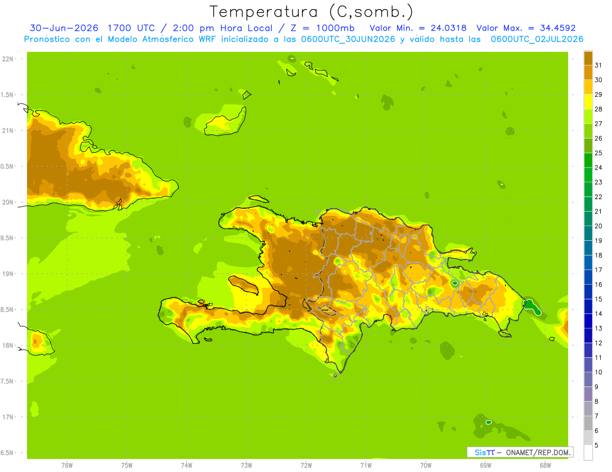Click the '20N' latitude label

(7, 202)
